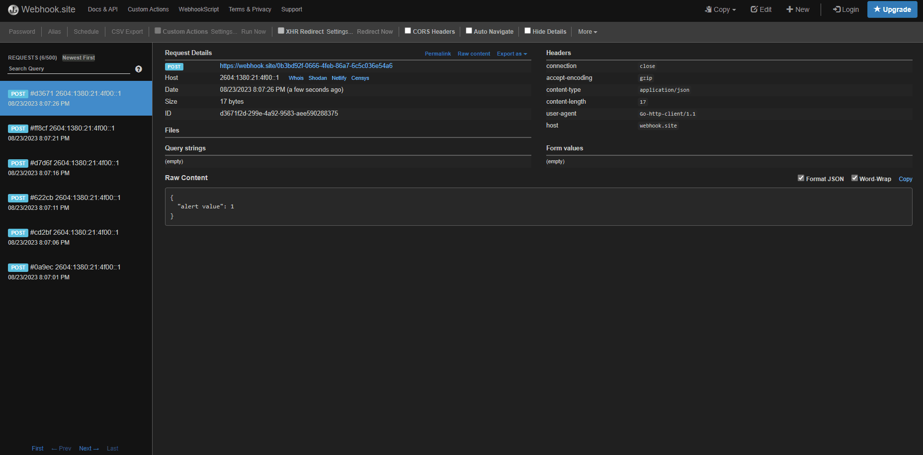The image size is (923, 455).
Task: Click the Upgrade button
Action: coord(892,9)
